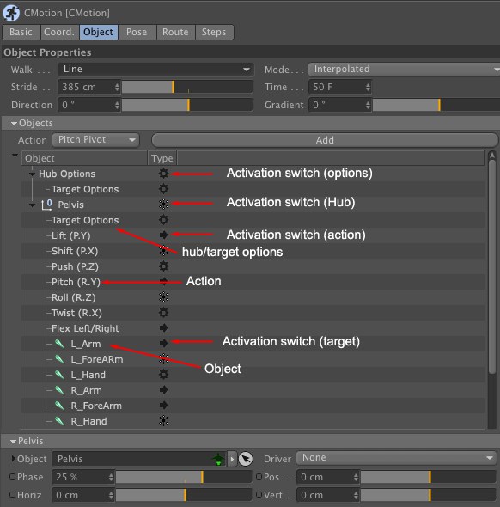Click the object picker cursor icon
This screenshot has width=500, height=507.
pos(246,459)
